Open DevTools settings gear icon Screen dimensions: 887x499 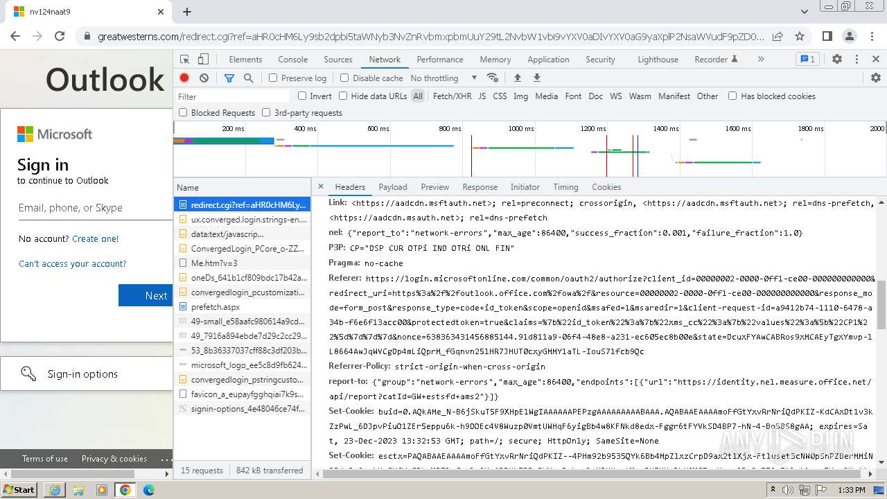(x=837, y=60)
